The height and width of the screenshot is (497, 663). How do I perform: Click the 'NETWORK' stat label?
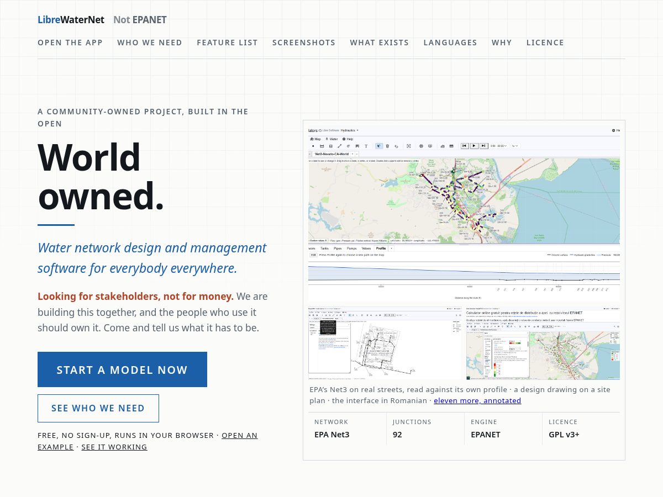(331, 422)
